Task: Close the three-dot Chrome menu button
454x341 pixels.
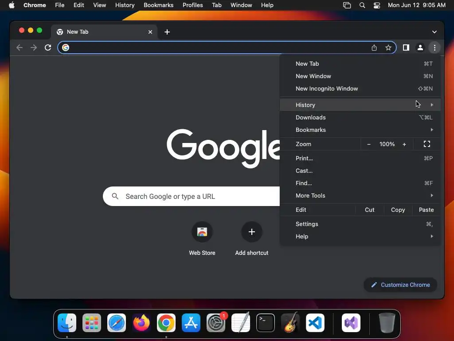Action: point(434,48)
